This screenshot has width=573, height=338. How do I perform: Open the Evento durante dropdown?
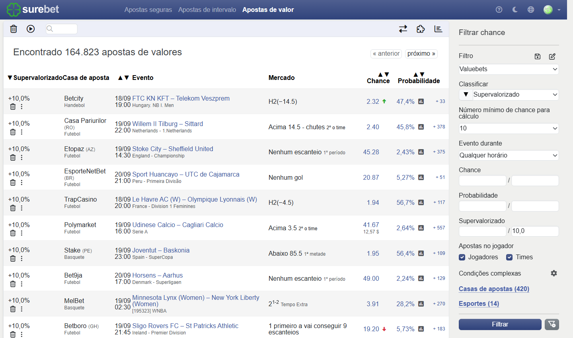click(x=509, y=155)
